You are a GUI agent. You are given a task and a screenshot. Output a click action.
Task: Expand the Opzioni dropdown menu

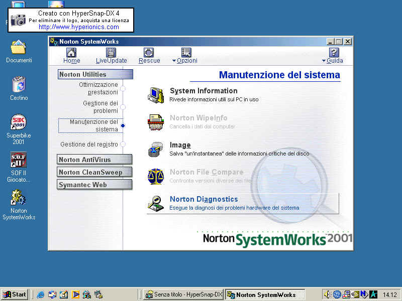(185, 56)
